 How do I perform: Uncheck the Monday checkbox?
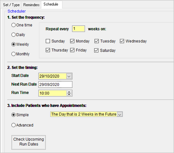[72, 41]
